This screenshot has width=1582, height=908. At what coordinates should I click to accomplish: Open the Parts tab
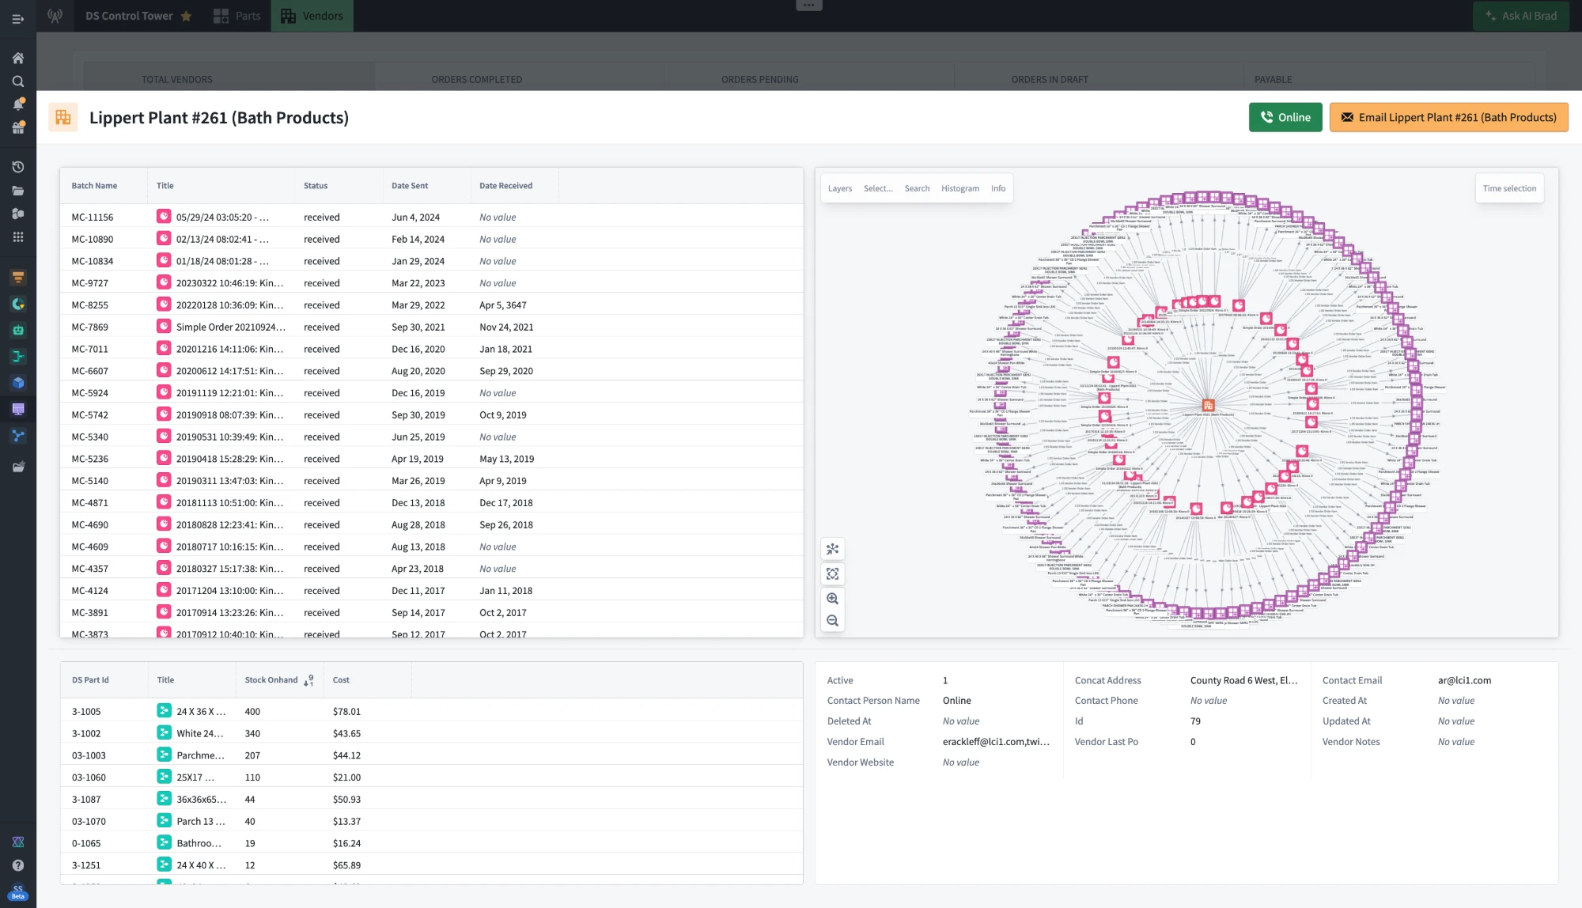237,16
